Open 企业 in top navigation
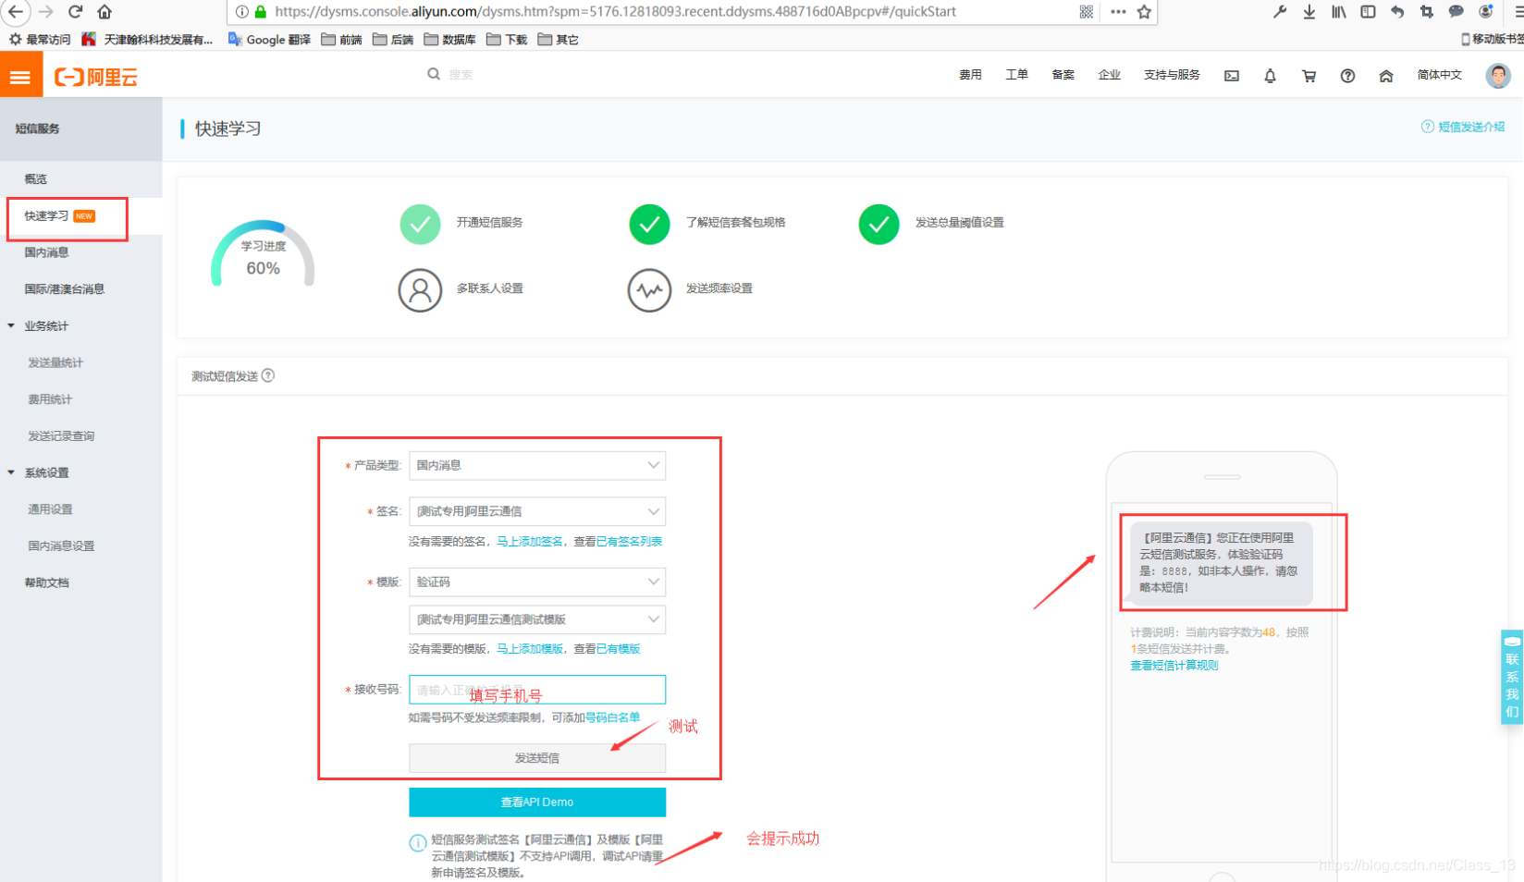Image resolution: width=1524 pixels, height=882 pixels. click(1109, 75)
